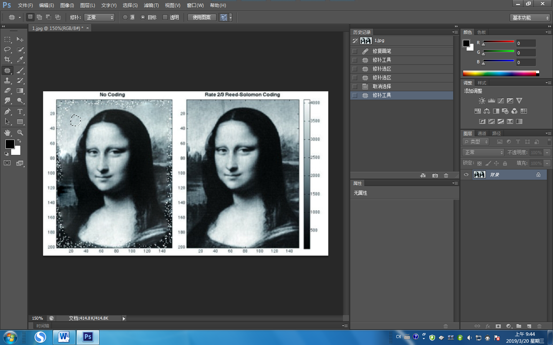Image resolution: width=553 pixels, height=345 pixels.
Task: Toggle visibility of 背景 layer
Action: [466, 175]
